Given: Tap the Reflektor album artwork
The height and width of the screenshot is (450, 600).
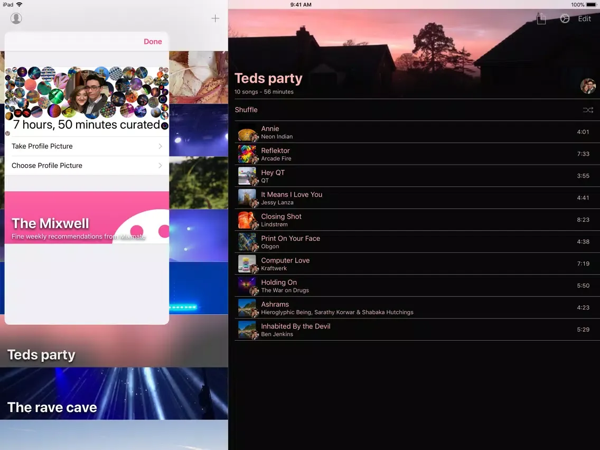Looking at the screenshot, I should 247,154.
